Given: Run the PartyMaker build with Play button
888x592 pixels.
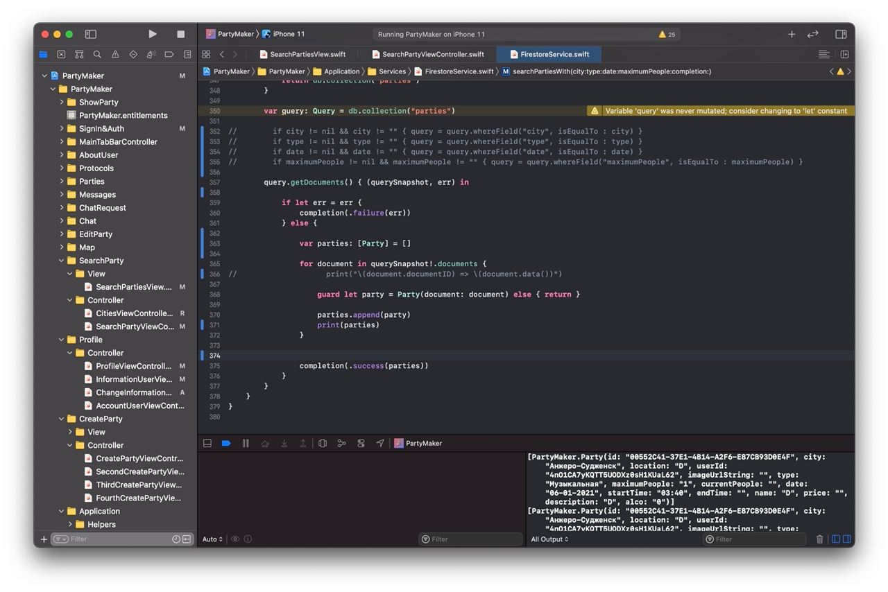Looking at the screenshot, I should [x=153, y=34].
